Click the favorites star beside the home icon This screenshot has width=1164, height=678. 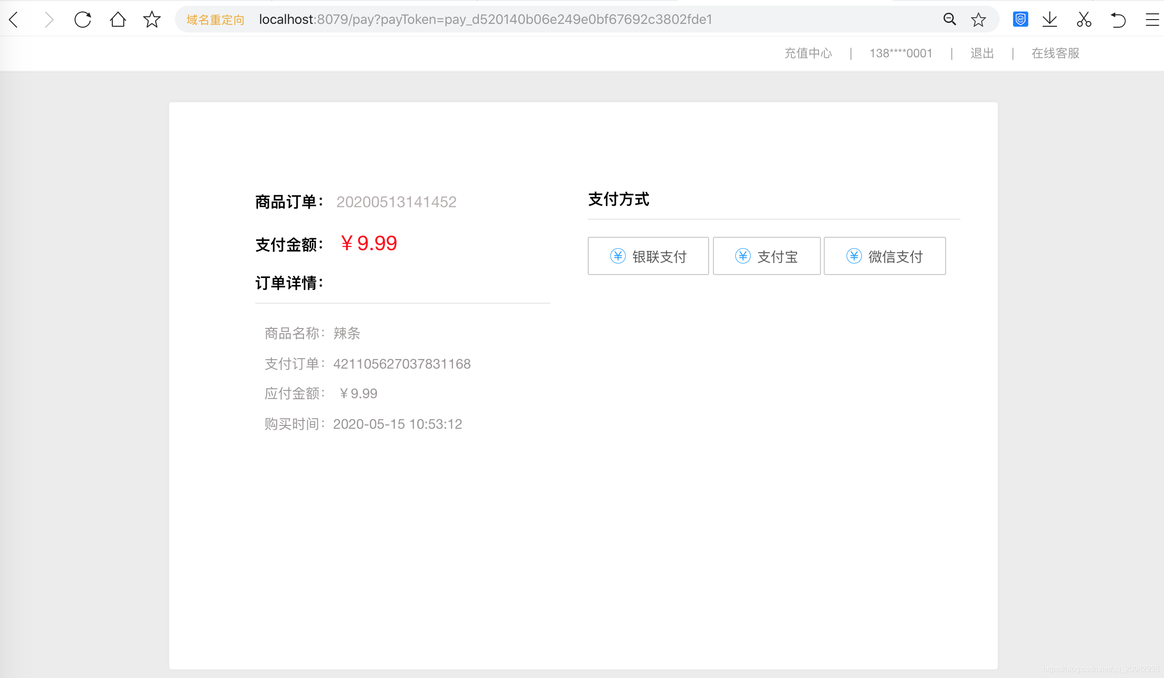click(x=152, y=20)
